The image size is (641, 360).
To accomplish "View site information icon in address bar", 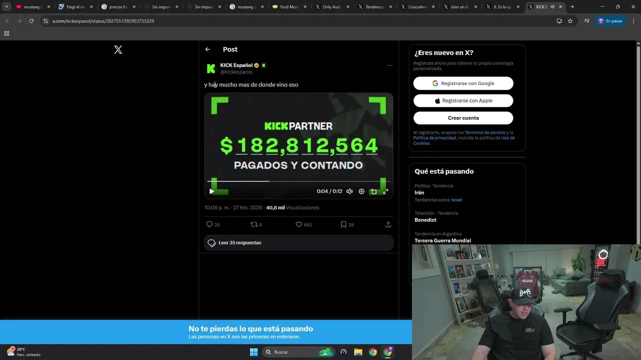I will 46,21.
